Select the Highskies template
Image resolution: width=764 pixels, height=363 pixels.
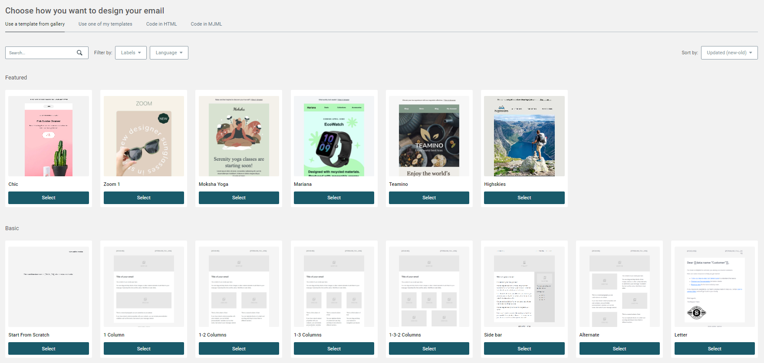(524, 198)
